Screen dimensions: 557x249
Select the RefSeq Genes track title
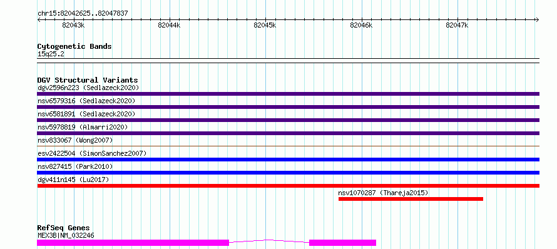coord(64,228)
